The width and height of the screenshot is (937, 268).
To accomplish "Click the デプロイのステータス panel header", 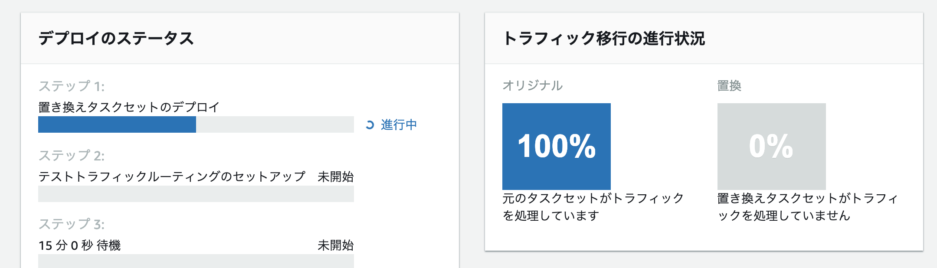I will (116, 39).
